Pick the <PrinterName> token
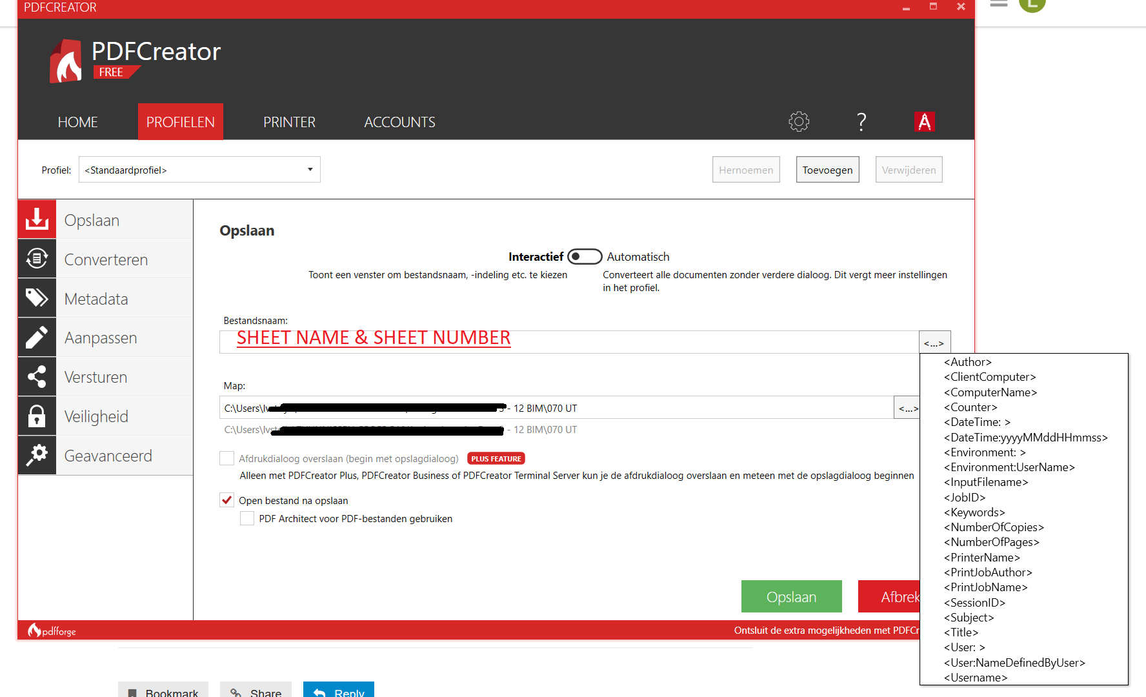The image size is (1146, 697). click(982, 558)
